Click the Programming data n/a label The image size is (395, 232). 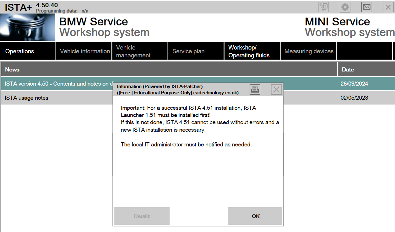click(62, 11)
